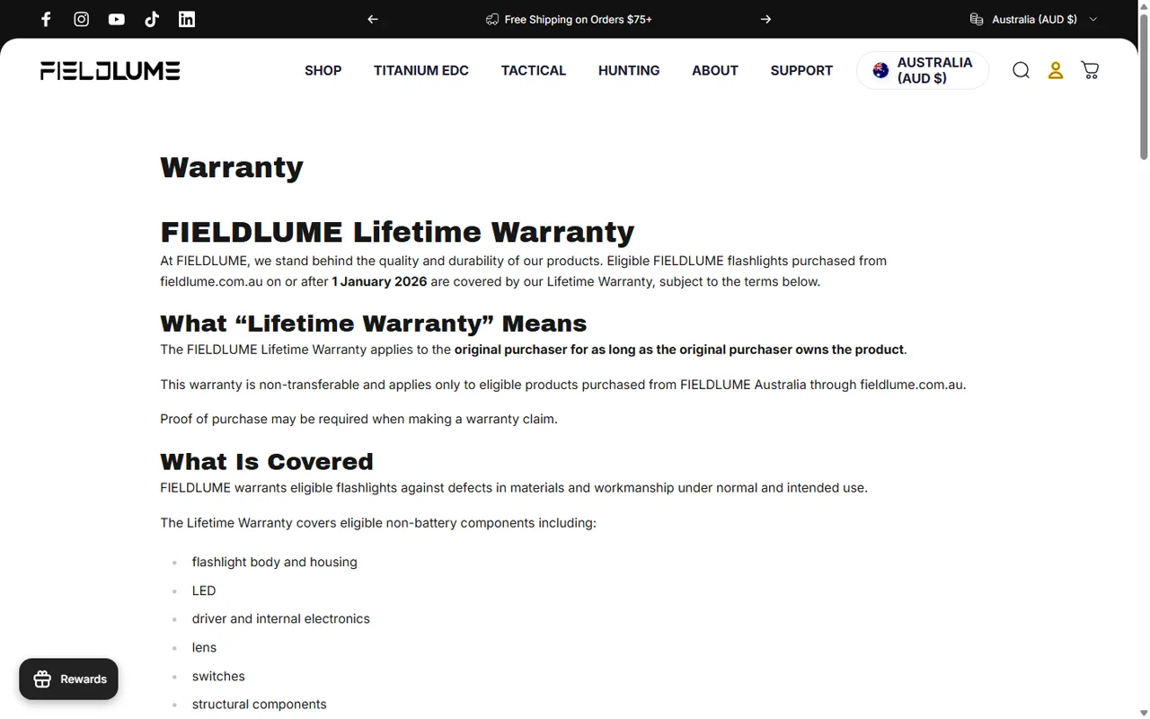This screenshot has height=719, width=1150.
Task: Click the "lens" list item
Action: (x=204, y=647)
